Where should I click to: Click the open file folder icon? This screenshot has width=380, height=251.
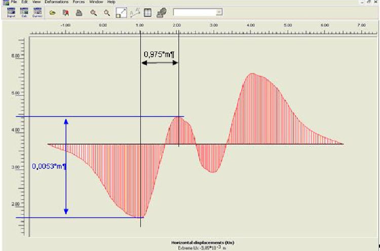point(52,12)
